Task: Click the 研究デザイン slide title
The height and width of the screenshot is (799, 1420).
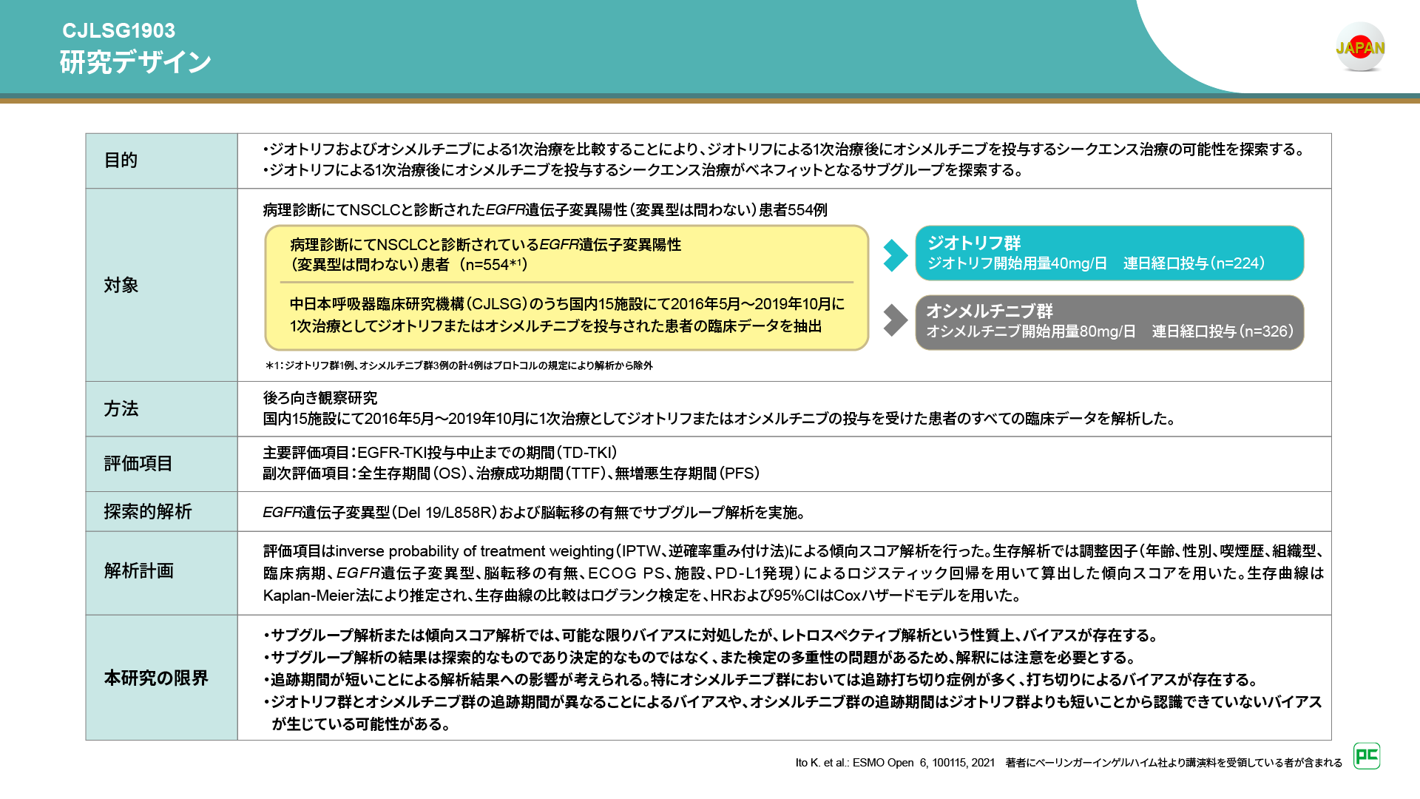Action: (135, 62)
